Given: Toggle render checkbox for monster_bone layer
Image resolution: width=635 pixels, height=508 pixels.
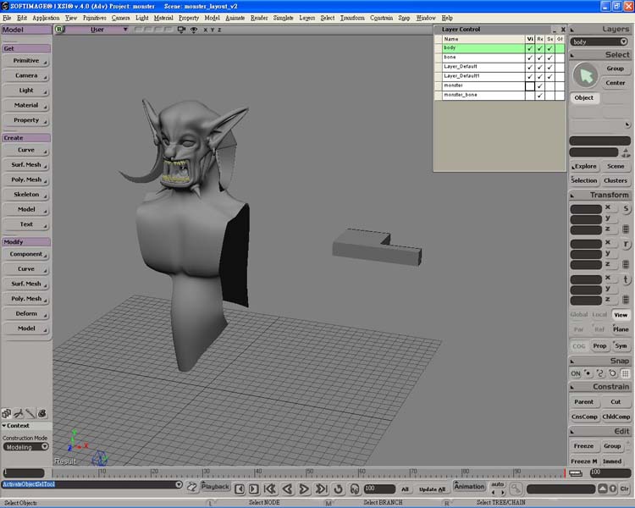Looking at the screenshot, I should click(x=540, y=96).
